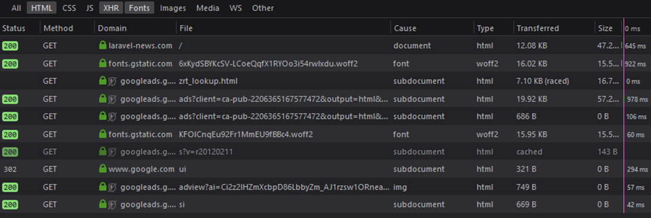
Task: Click lock icon for KFOlCnqEu92Fr1MmEU9fBBc4 font
Action: [103, 134]
